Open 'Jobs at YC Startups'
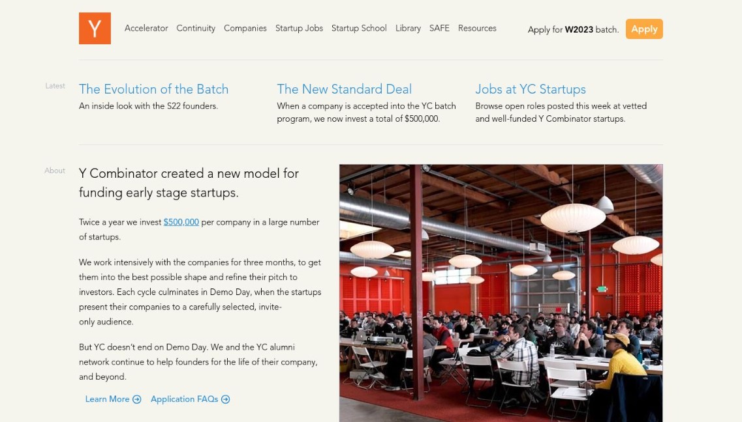The image size is (742, 422). point(530,89)
